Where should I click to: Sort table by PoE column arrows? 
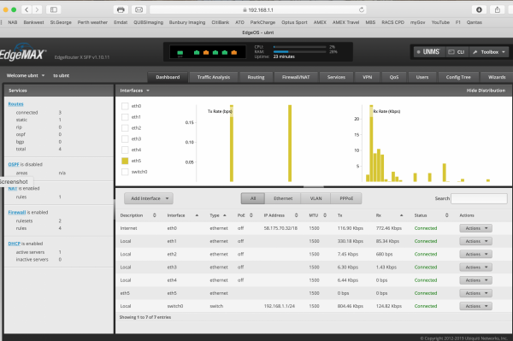(x=251, y=215)
